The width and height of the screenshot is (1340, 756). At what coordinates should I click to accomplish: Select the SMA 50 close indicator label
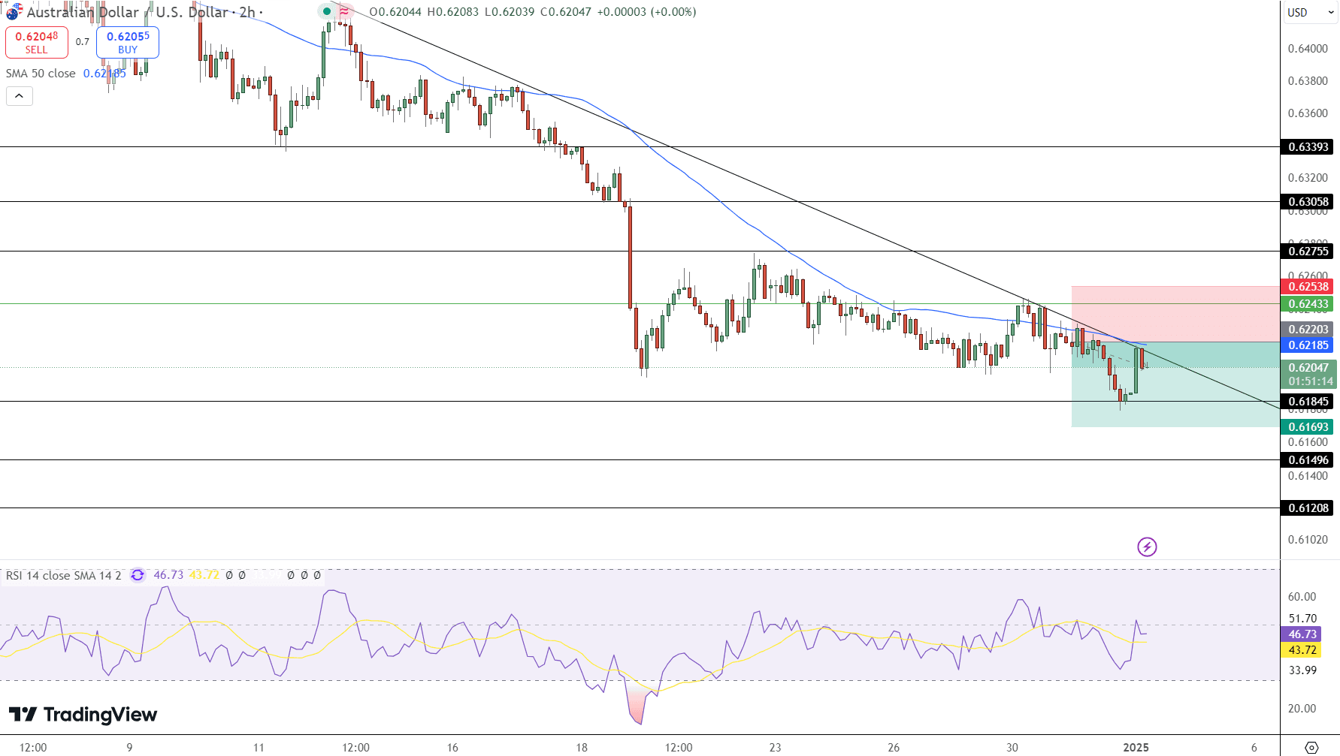coord(41,74)
